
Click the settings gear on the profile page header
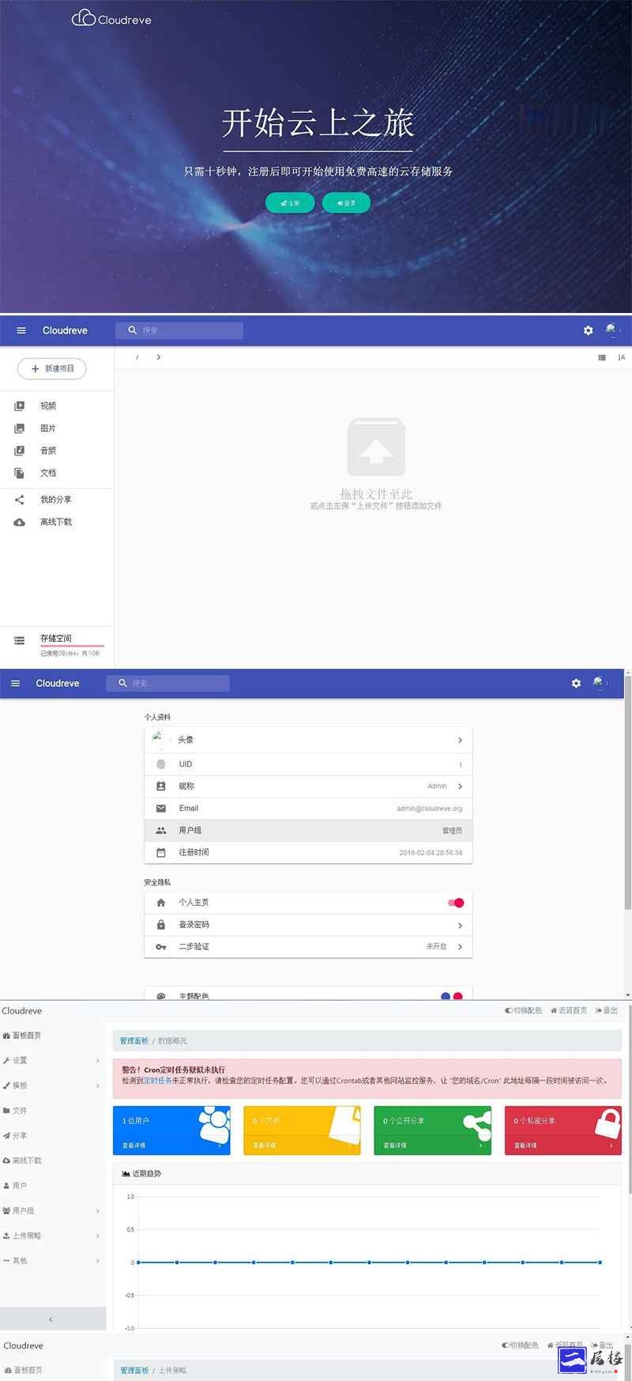(576, 683)
